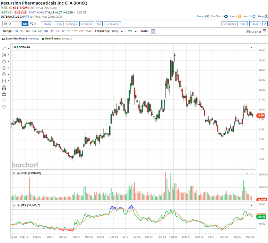Viewport: 268px width, 243px height.
Task: Open the hamburger menu beside tutorial
Action: tap(265, 31)
